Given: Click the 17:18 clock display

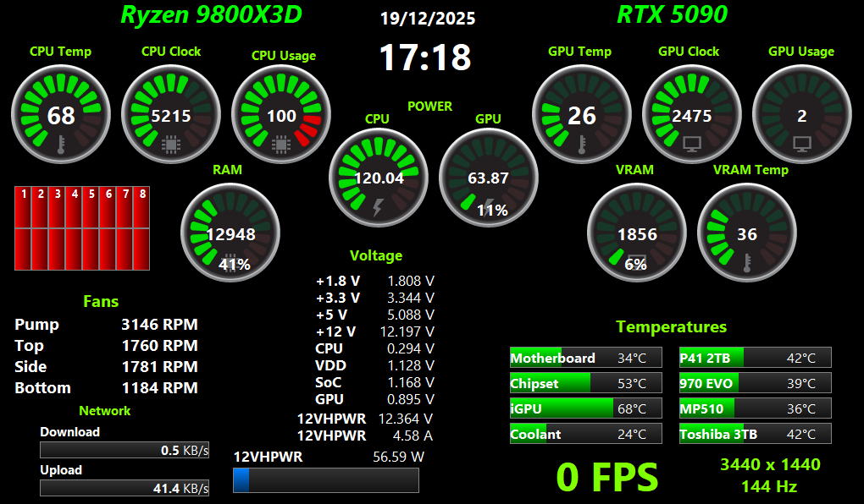Looking at the screenshot, I should tap(425, 58).
